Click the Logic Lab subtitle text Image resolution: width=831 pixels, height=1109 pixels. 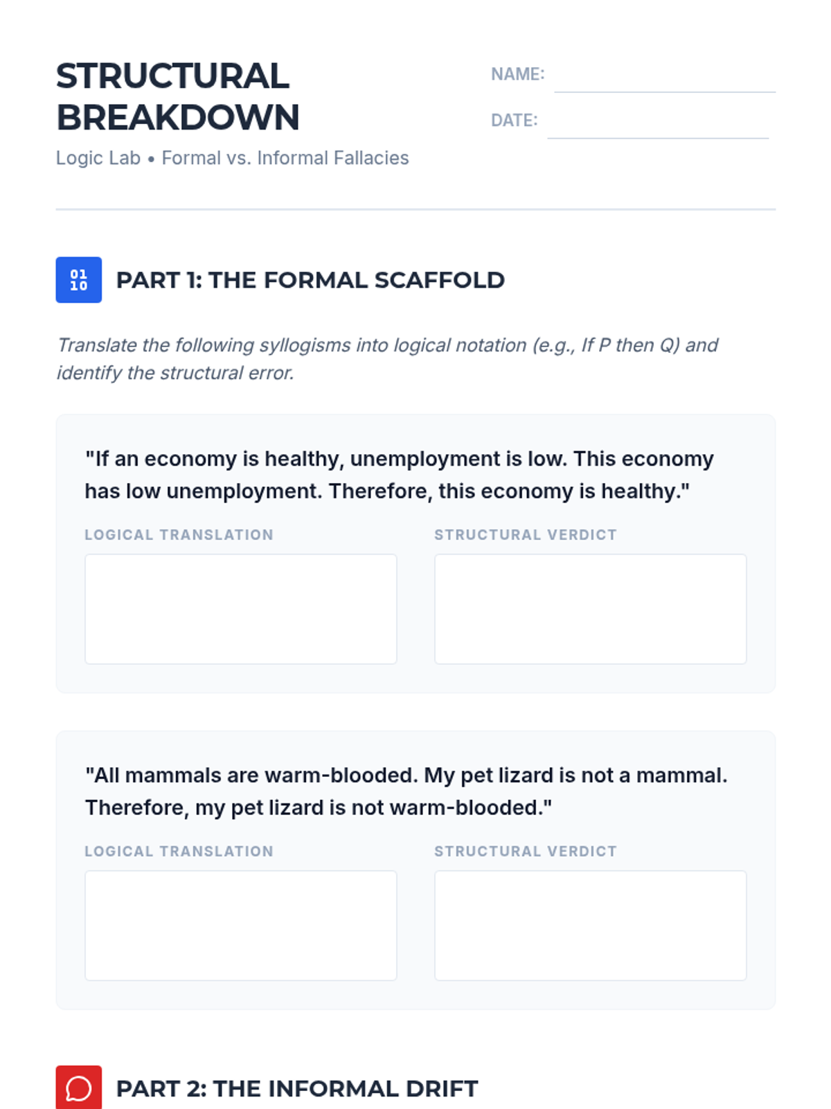[233, 158]
